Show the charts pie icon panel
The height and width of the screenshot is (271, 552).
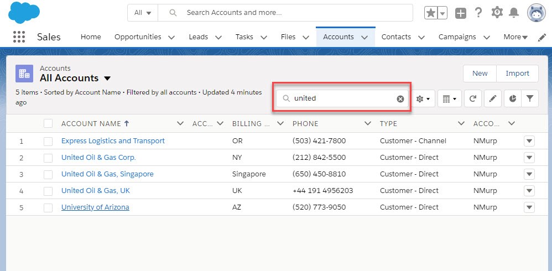(513, 99)
